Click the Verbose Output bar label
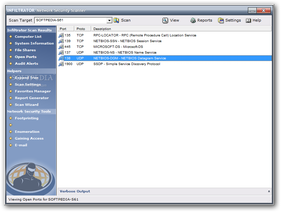The width and height of the screenshot is (281, 212). (x=75, y=191)
